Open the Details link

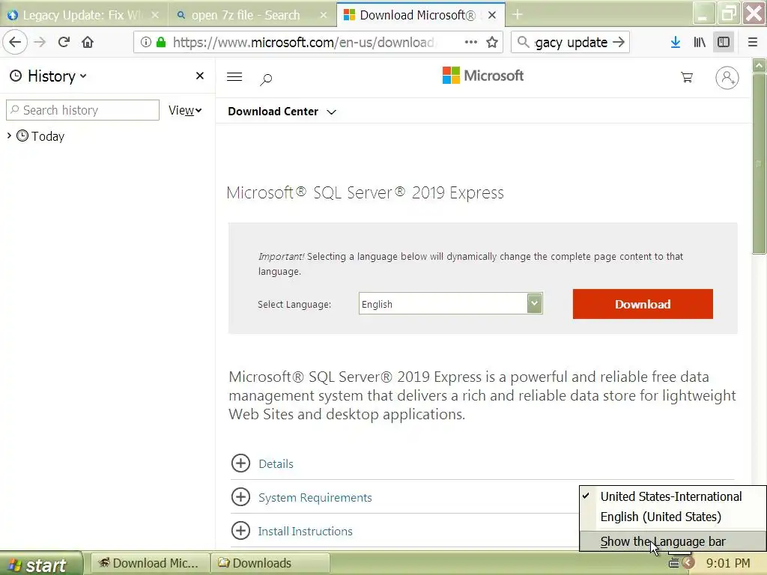click(276, 463)
